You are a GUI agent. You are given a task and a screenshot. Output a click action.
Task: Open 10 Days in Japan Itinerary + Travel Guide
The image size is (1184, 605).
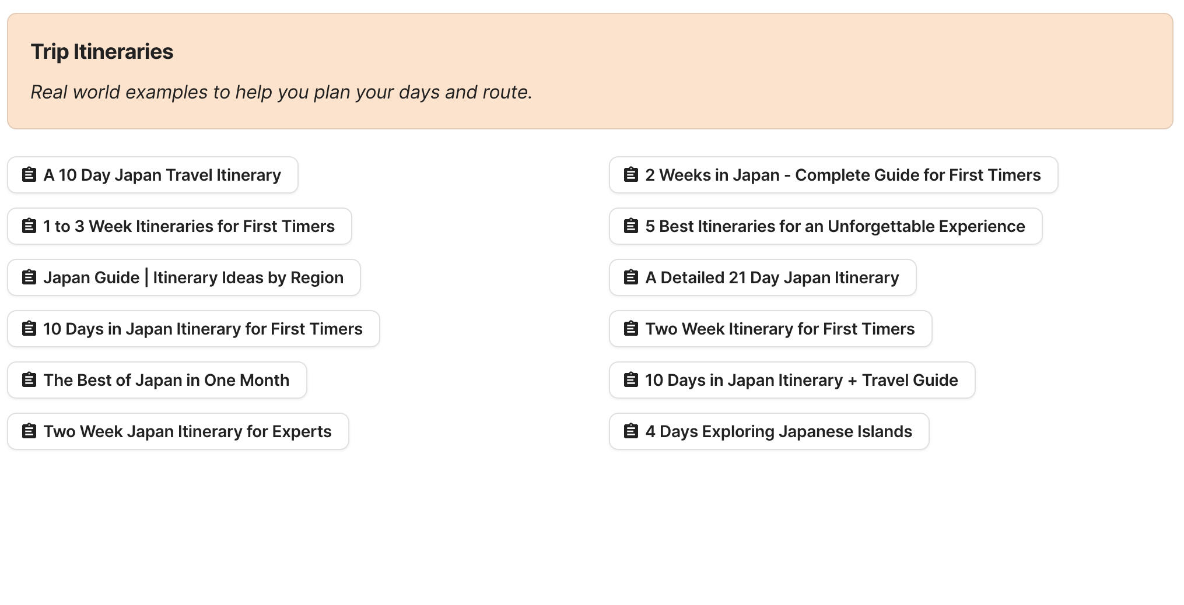[791, 379]
